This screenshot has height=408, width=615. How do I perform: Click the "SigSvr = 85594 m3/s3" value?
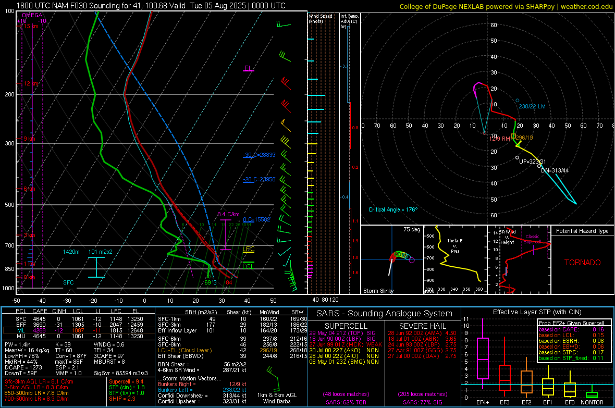point(121,373)
